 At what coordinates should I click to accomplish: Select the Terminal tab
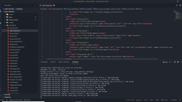pyautogui.click(x=75, y=62)
